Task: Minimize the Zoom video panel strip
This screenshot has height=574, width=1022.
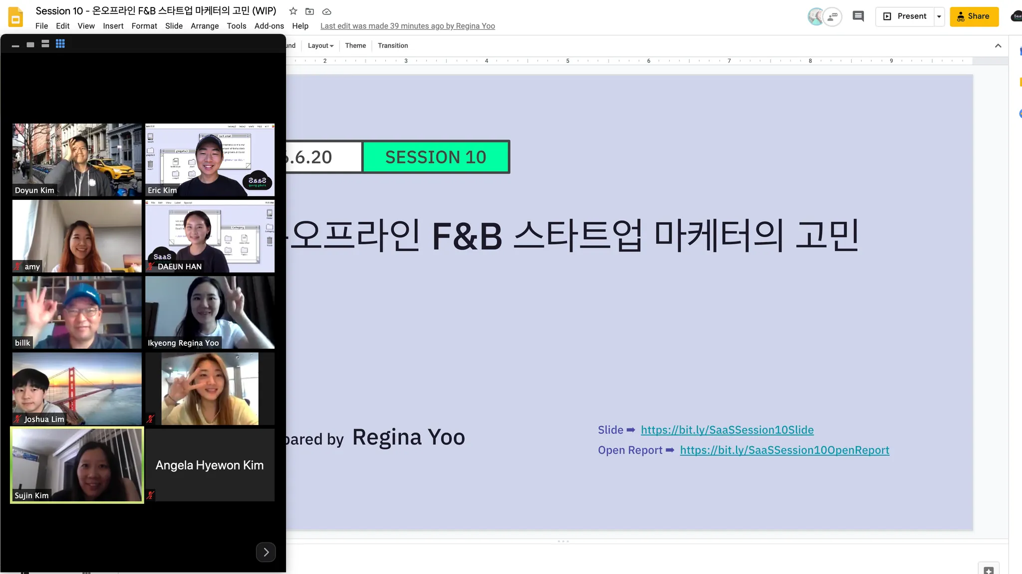Action: [x=15, y=45]
